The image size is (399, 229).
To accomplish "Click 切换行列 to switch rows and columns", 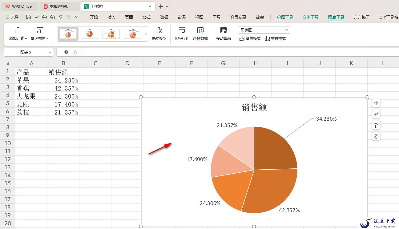I will pyautogui.click(x=182, y=34).
